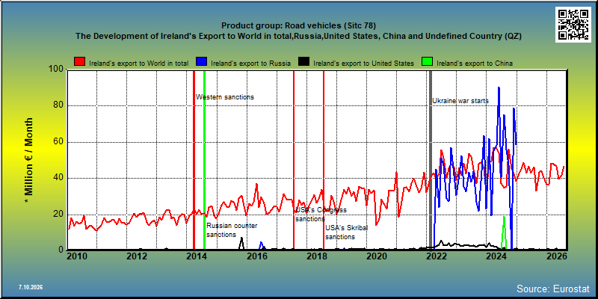Click y-axis value 60
This screenshot has height=299, width=598.
click(58, 142)
